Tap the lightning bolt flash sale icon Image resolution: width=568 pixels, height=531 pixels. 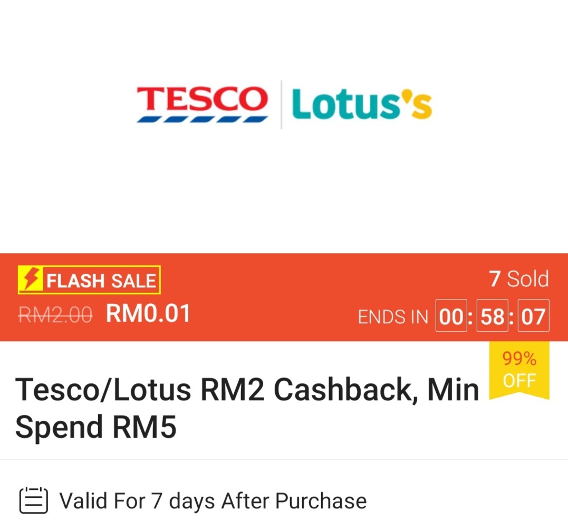click(32, 280)
